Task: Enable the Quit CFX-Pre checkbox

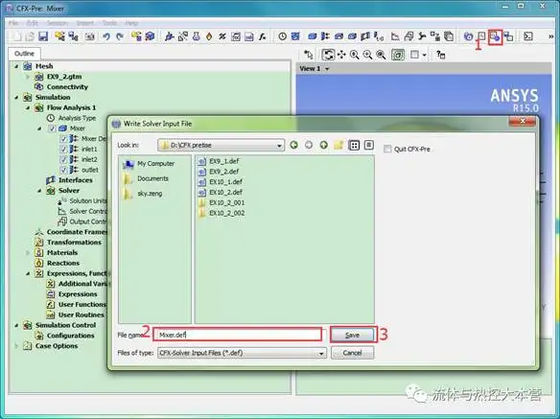Action: click(387, 149)
